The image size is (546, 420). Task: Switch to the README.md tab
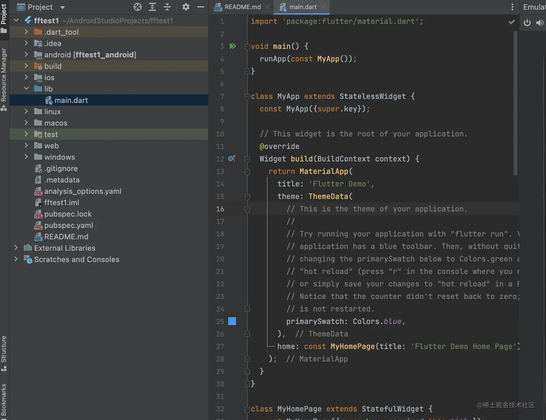(x=242, y=7)
